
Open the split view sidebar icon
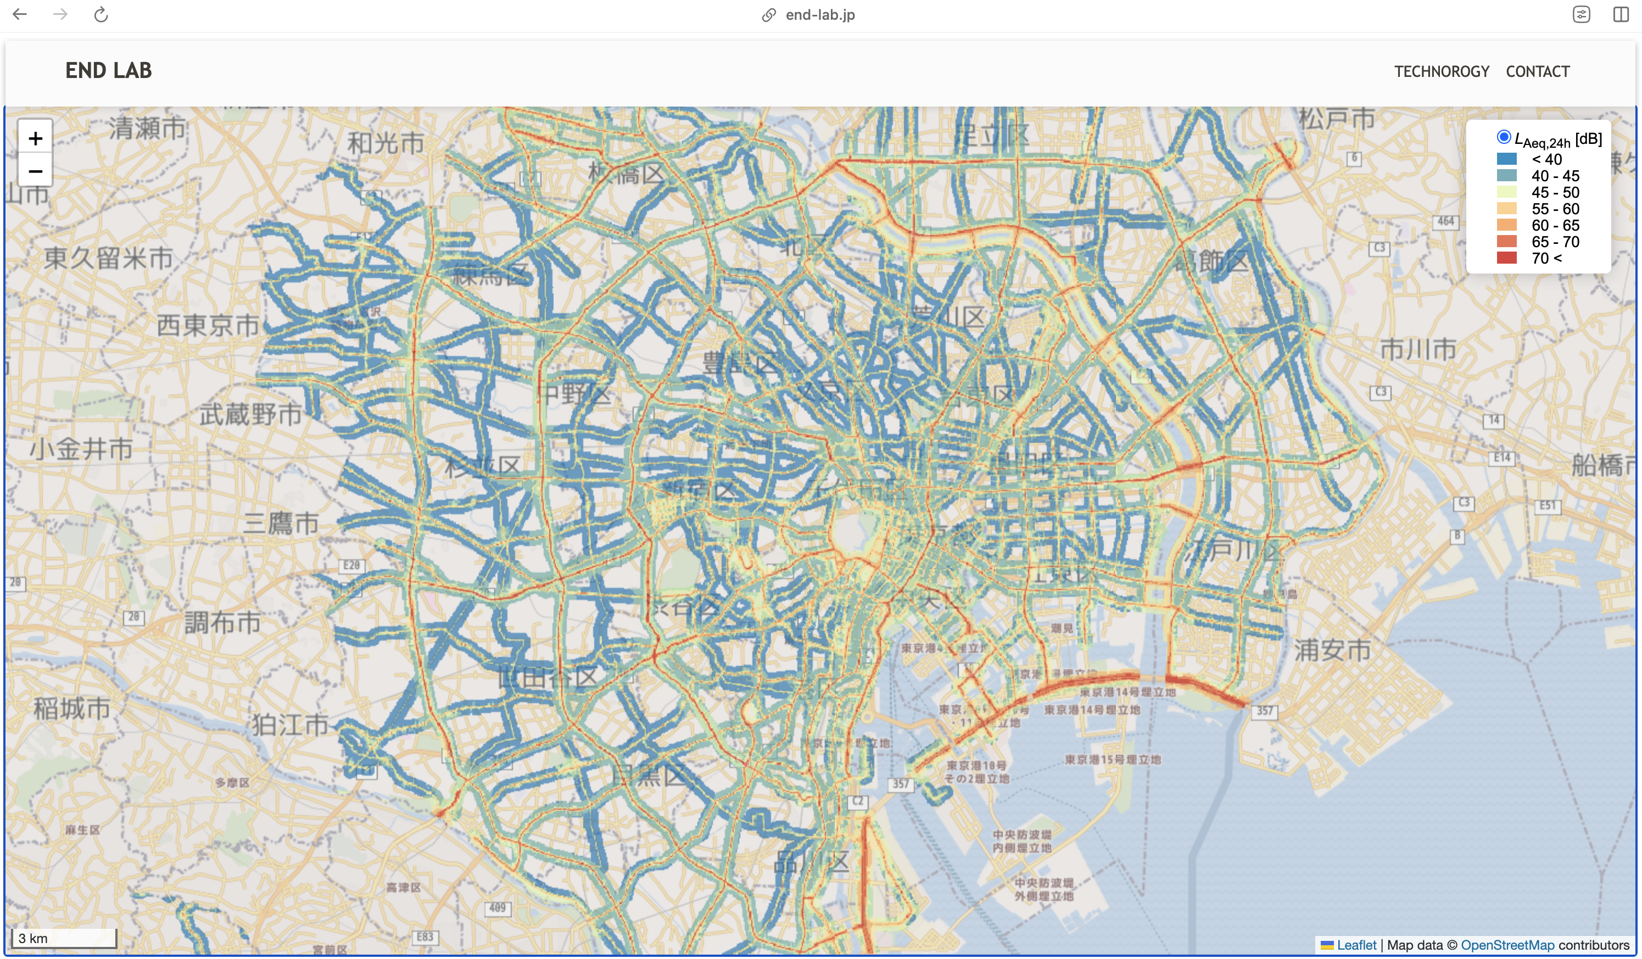tap(1621, 14)
